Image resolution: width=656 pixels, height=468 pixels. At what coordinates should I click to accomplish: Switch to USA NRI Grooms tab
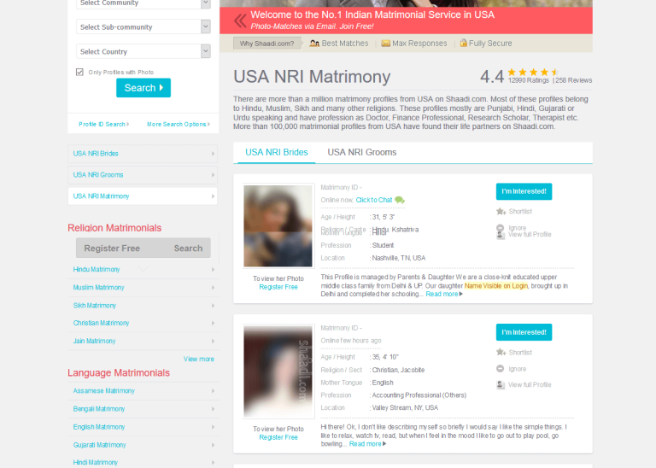coord(362,152)
